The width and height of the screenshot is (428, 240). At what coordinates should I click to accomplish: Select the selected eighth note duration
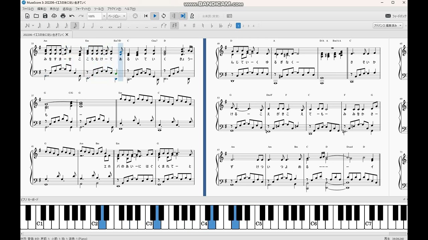[x=75, y=26]
